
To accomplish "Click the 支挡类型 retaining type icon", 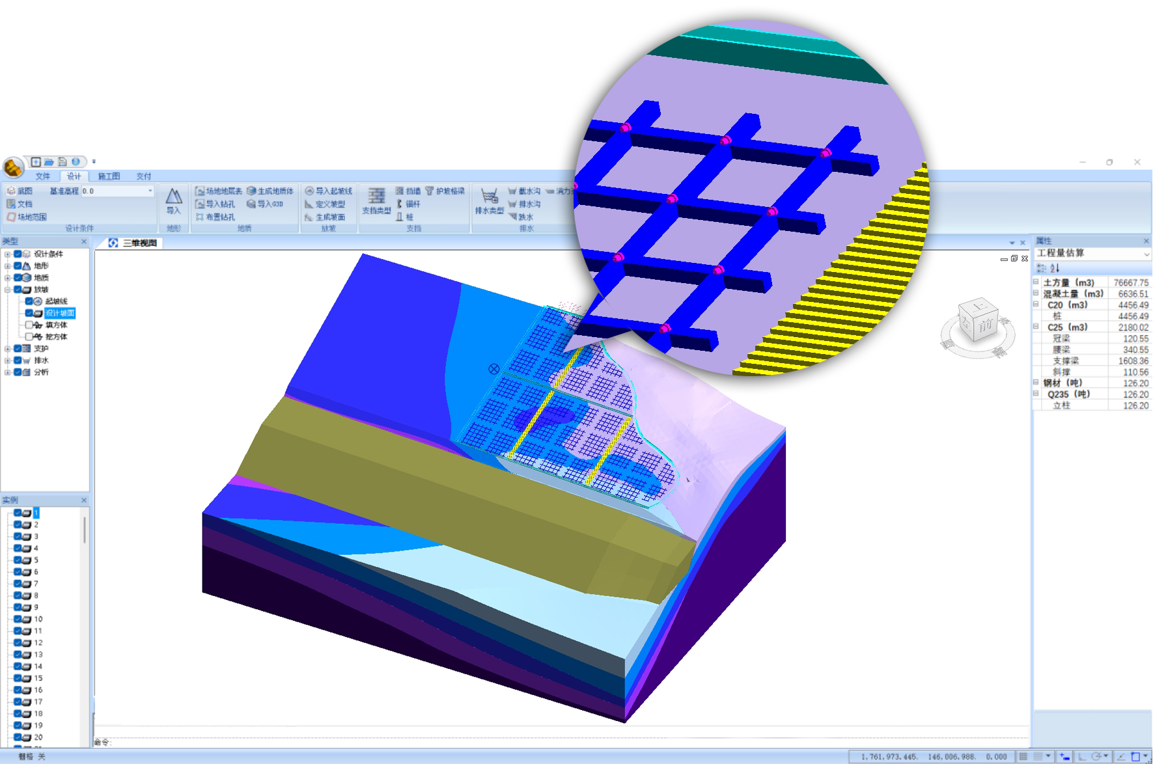I will (376, 200).
